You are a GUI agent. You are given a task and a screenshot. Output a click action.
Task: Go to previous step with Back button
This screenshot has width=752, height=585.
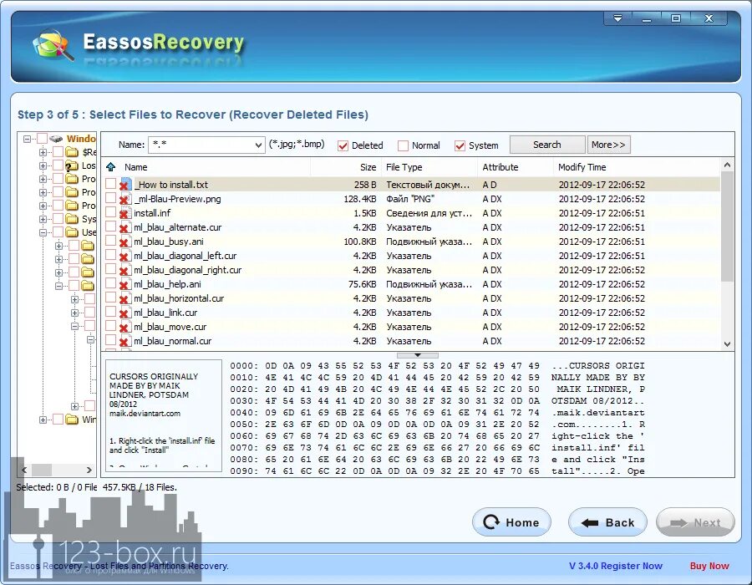click(x=607, y=522)
